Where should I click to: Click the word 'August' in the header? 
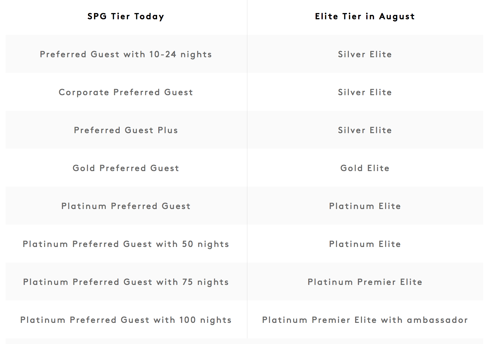pyautogui.click(x=397, y=17)
